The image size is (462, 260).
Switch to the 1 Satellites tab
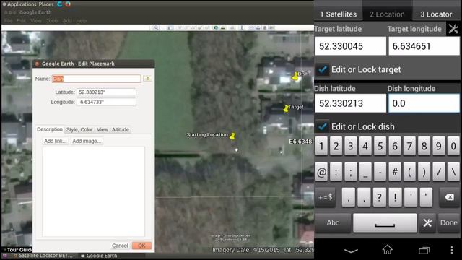(x=338, y=14)
